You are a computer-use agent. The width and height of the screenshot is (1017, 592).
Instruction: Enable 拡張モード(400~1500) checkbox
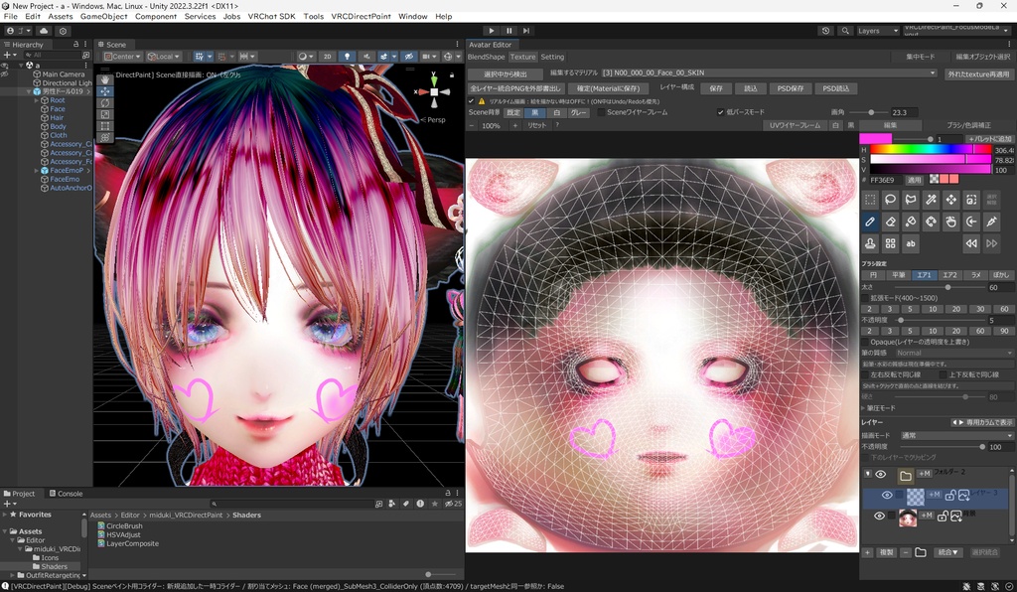pos(865,298)
